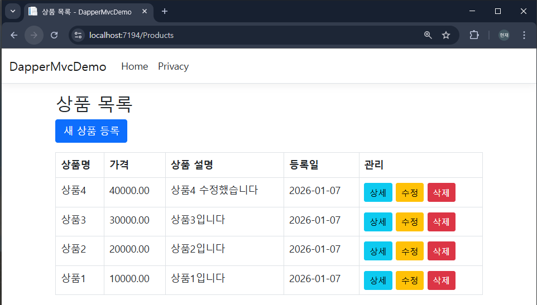
Task: Click 삭제 to delete 상품1
Action: pos(441,280)
